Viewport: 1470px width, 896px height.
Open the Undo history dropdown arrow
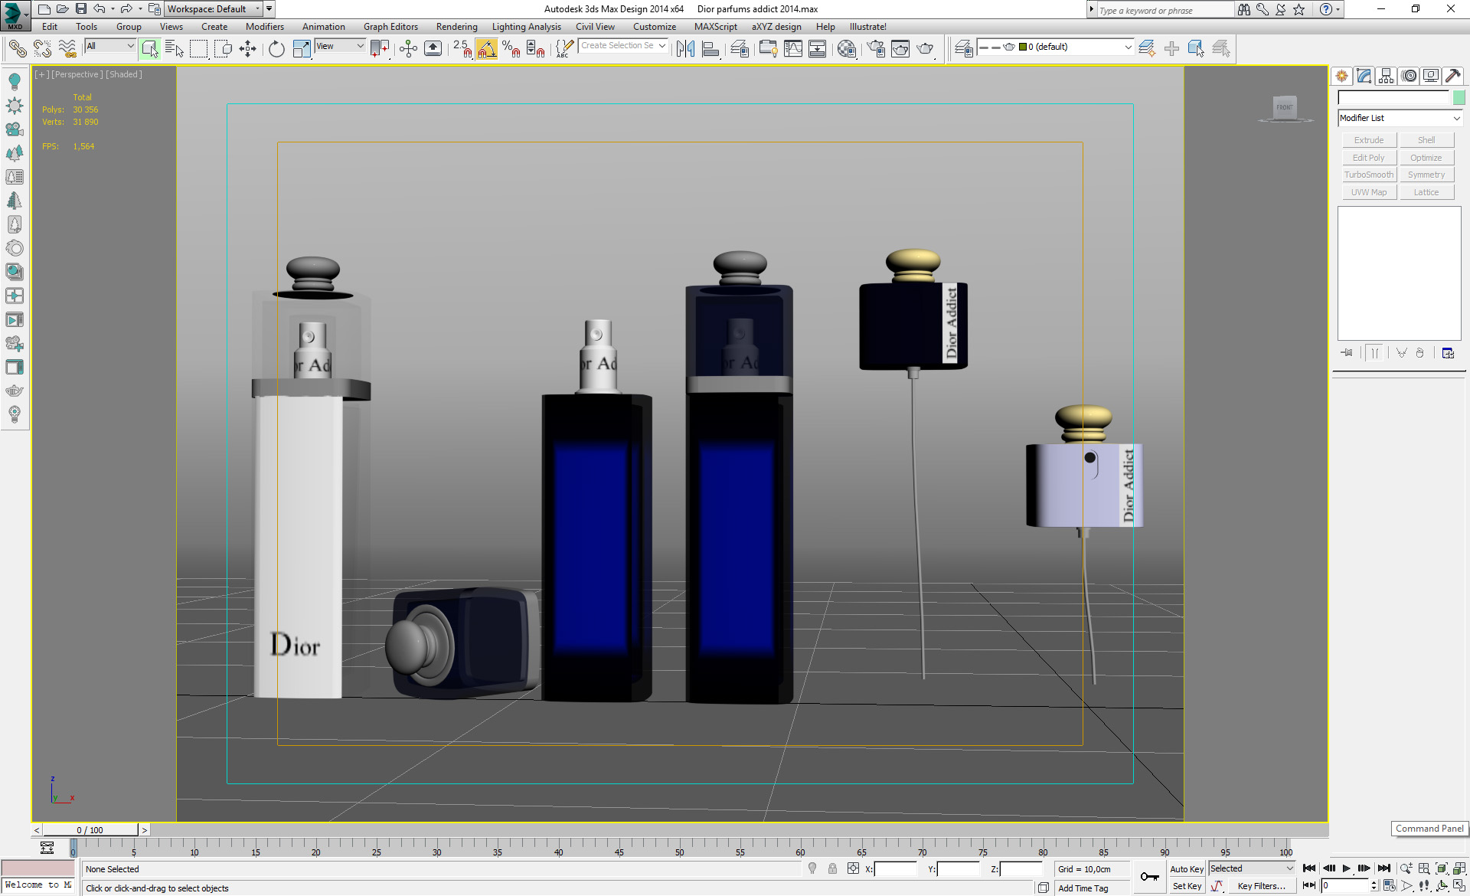click(x=113, y=9)
